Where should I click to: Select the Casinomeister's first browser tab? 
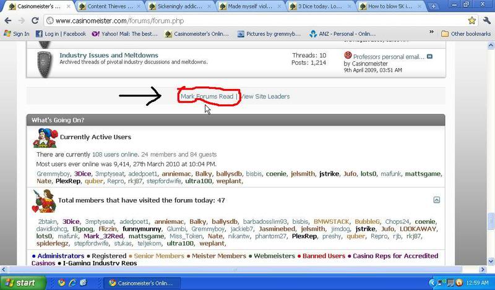(x=38, y=6)
